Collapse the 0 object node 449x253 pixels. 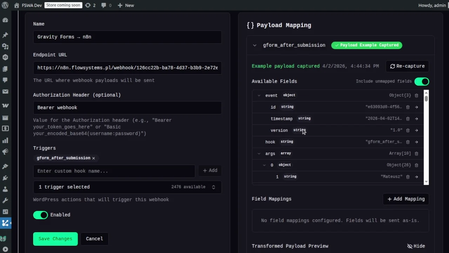coord(264,165)
